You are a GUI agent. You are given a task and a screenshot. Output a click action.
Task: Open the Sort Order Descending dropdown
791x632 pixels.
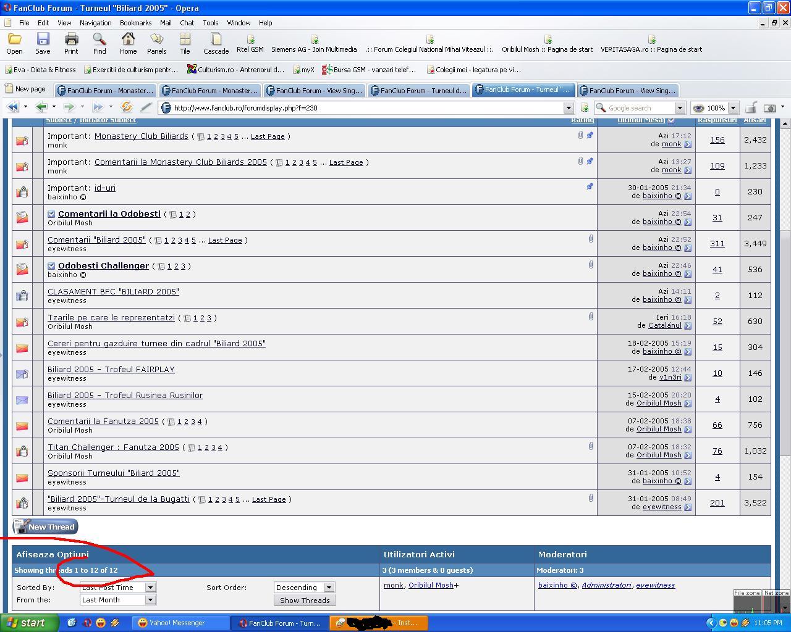pos(329,588)
